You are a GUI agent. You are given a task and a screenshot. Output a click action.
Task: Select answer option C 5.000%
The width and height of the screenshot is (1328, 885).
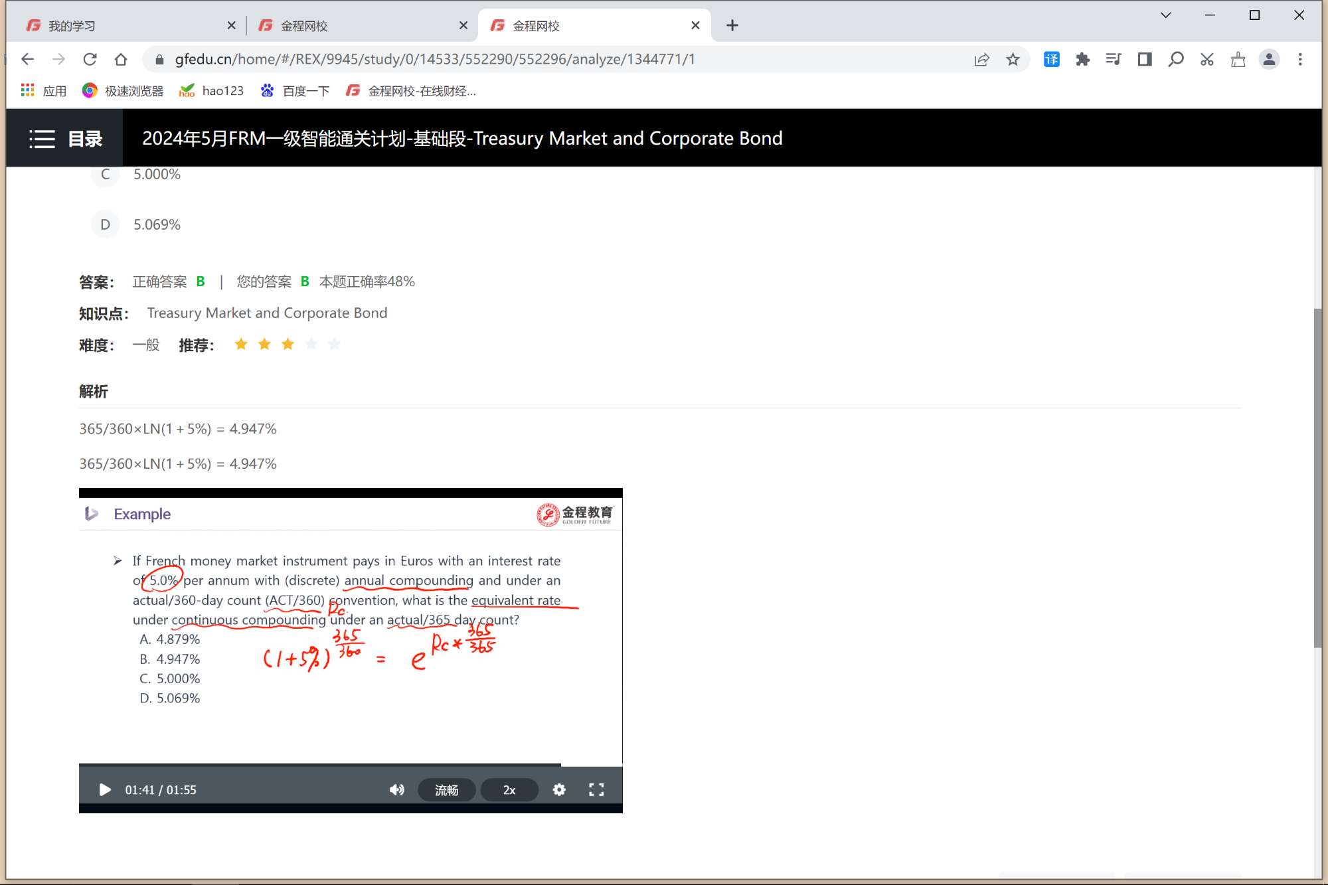coord(105,175)
